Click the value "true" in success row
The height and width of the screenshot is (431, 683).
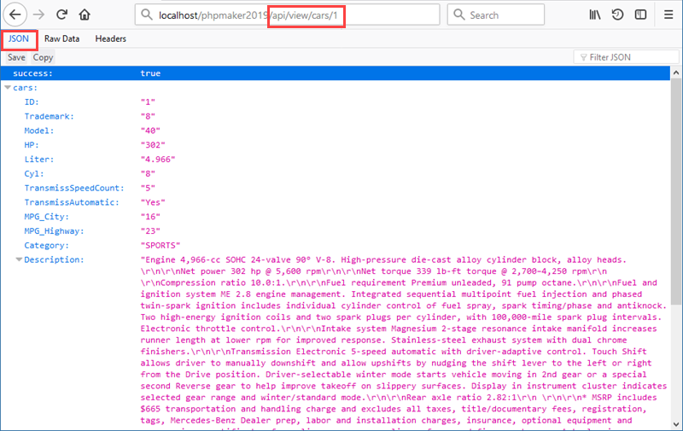[x=150, y=73]
